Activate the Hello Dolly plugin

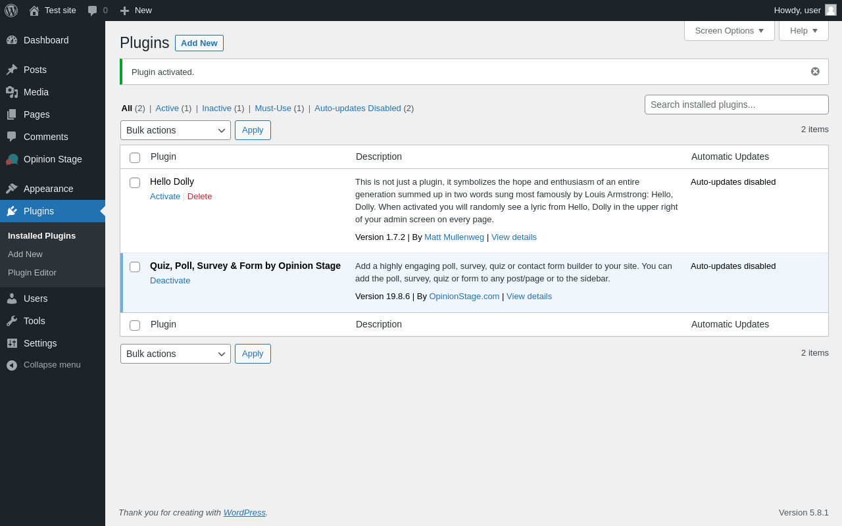[x=165, y=196]
